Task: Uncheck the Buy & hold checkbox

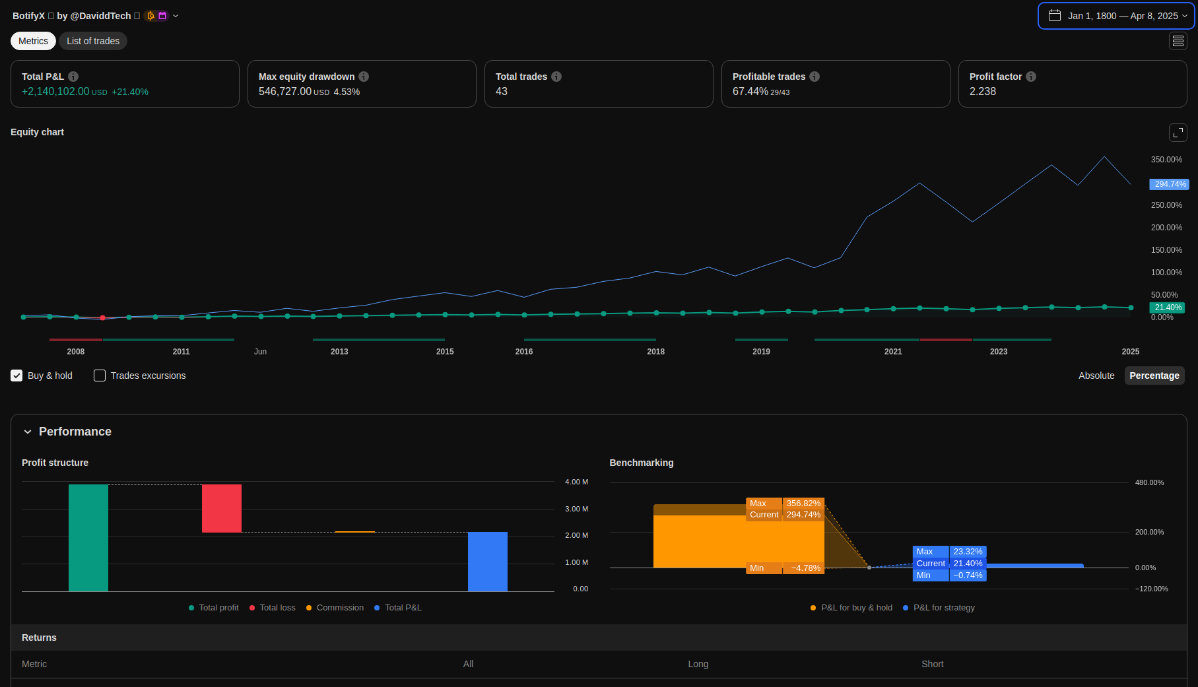Action: click(x=17, y=376)
